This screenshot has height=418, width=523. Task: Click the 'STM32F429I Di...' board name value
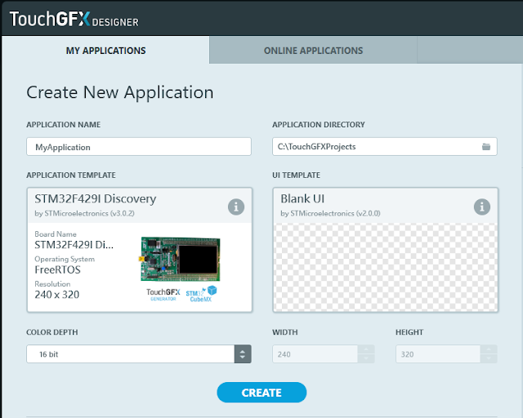point(74,245)
